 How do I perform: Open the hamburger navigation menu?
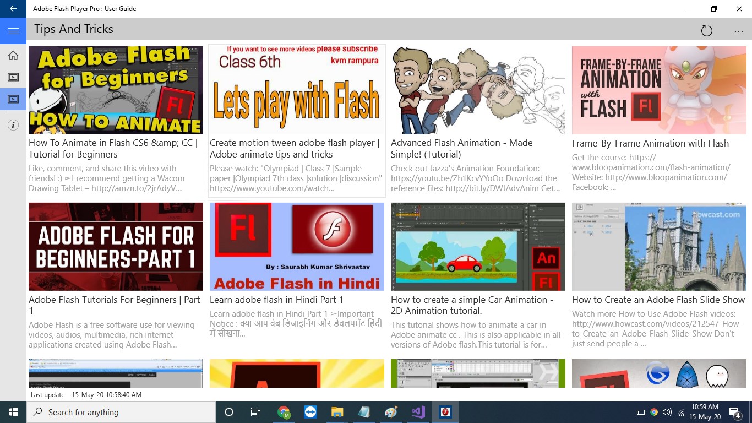(x=13, y=31)
